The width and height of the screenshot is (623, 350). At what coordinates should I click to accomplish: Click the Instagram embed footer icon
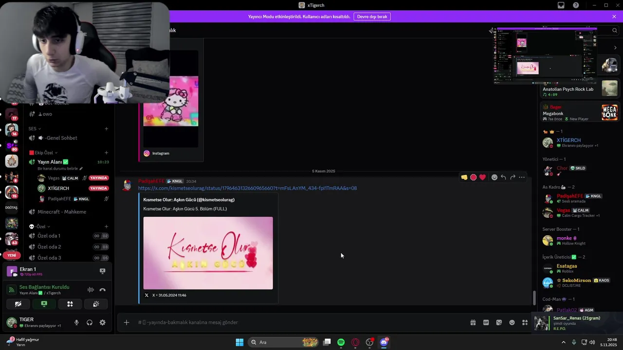[x=147, y=153]
